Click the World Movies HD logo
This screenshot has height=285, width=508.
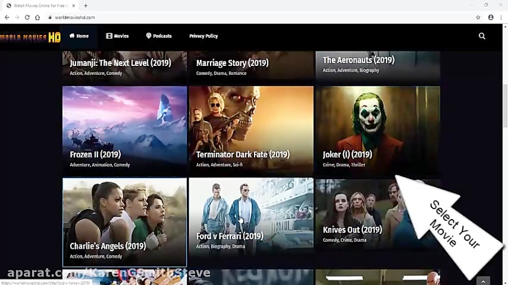[x=30, y=38]
